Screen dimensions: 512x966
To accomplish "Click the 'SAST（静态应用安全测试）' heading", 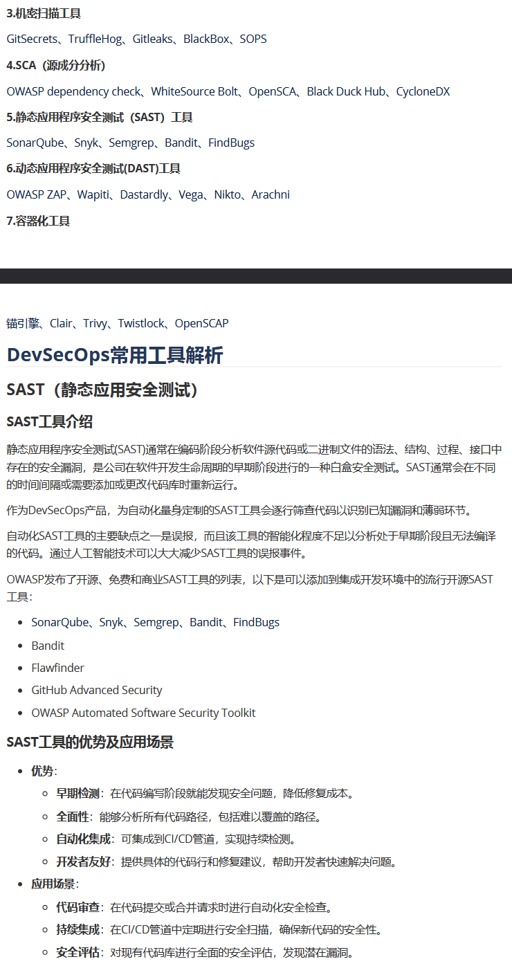I will tap(104, 390).
